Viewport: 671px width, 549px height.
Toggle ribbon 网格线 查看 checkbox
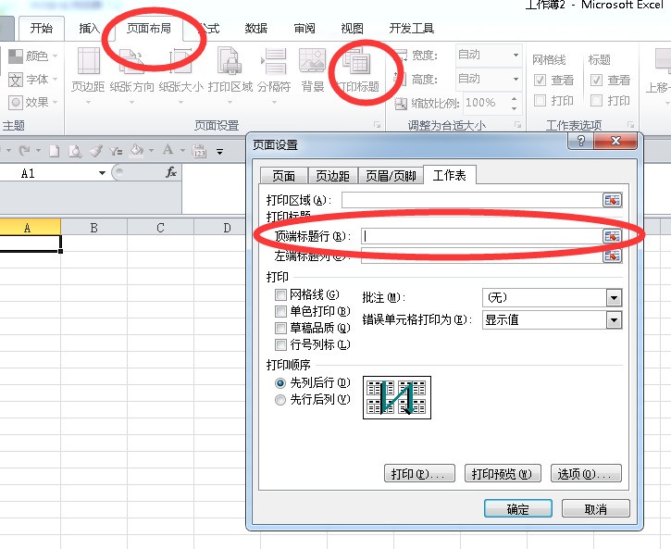541,80
